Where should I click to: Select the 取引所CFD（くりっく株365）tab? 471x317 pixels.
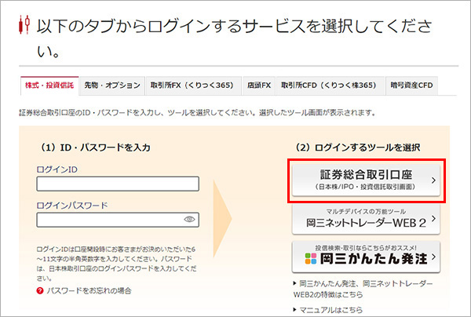pyautogui.click(x=330, y=86)
